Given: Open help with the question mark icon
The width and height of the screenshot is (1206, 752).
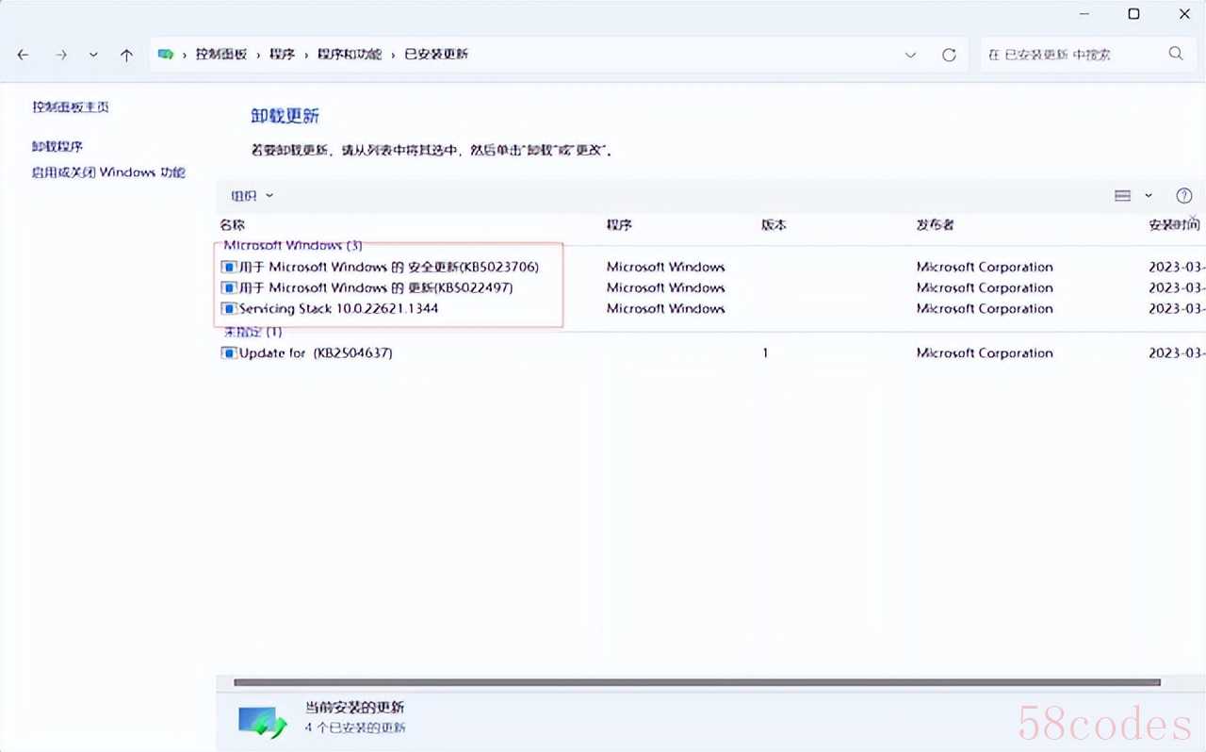Looking at the screenshot, I should click(1184, 196).
